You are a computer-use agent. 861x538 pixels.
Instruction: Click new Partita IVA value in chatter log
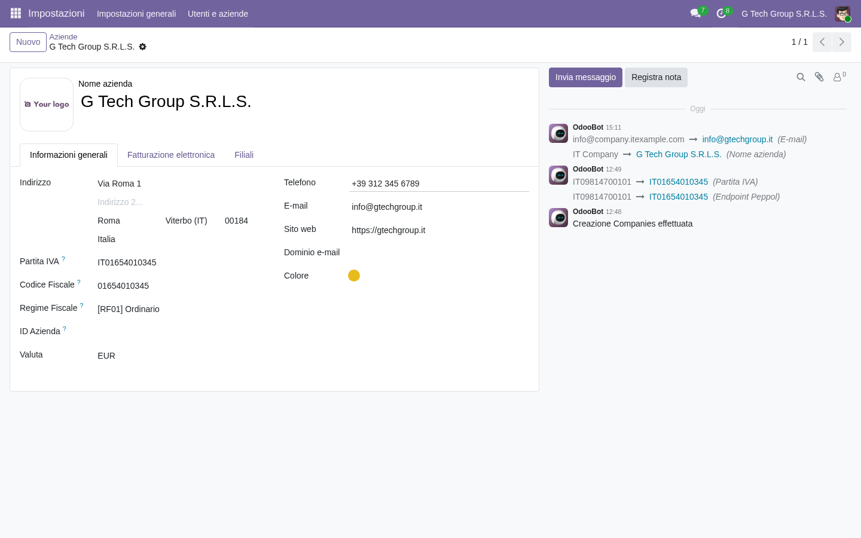pyautogui.click(x=679, y=182)
